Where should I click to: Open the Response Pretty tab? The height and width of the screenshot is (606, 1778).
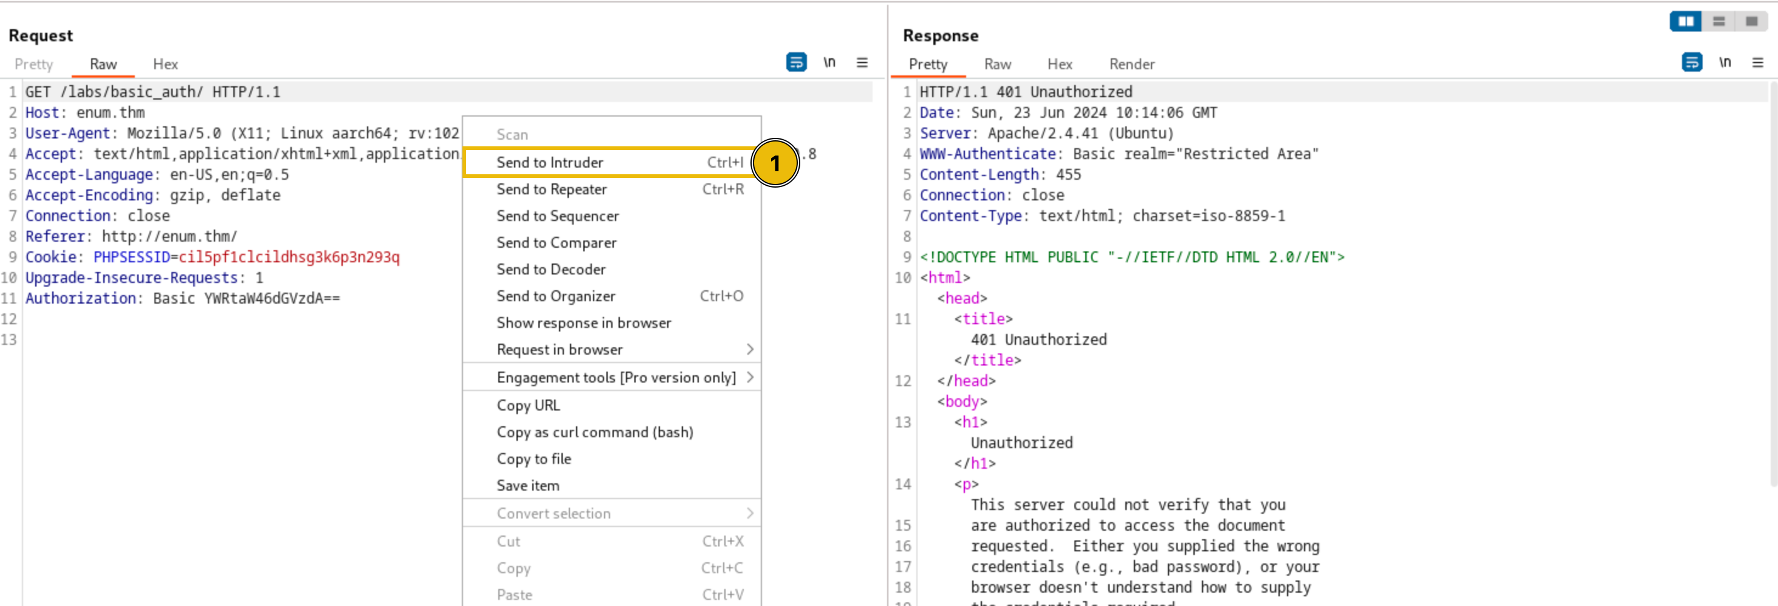928,64
